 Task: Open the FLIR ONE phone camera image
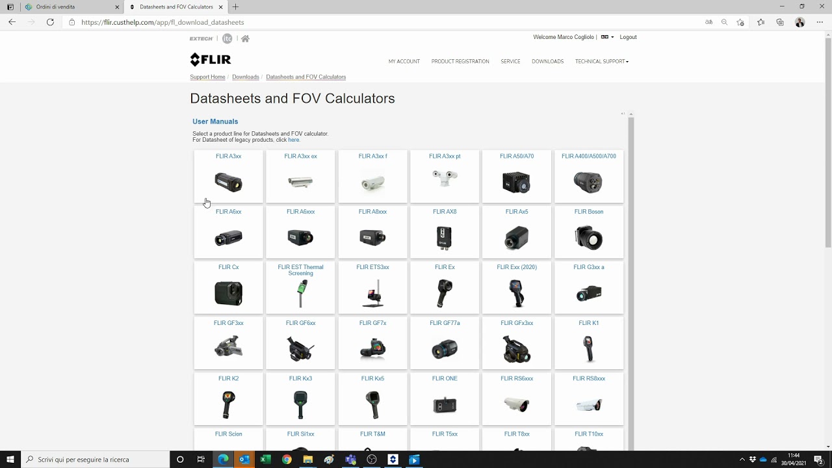pos(445,405)
